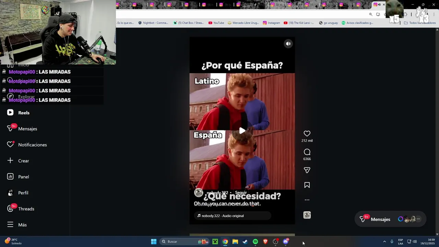
Task: Follow nobody.322 via Seguir
Action: point(241,192)
